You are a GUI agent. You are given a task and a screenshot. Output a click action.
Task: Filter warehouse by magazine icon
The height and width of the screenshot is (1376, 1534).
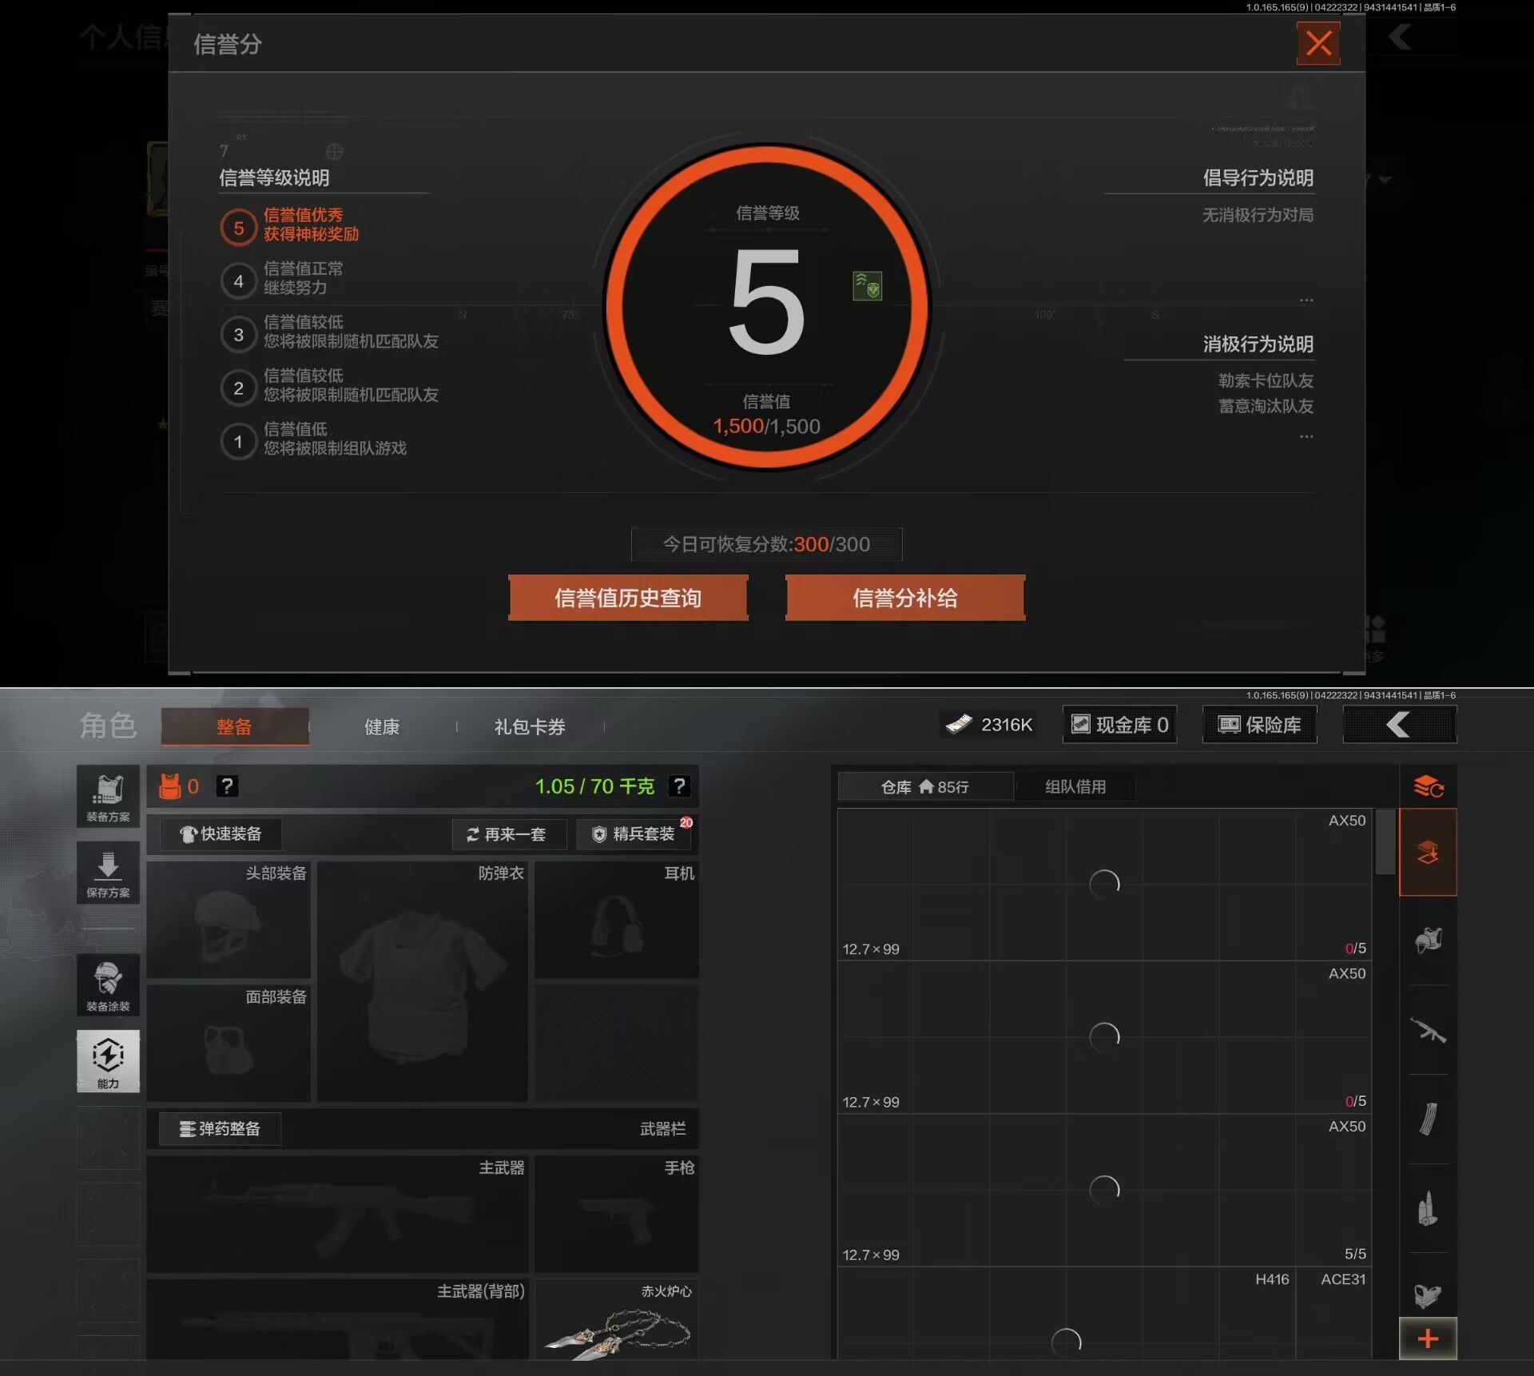(1428, 1119)
